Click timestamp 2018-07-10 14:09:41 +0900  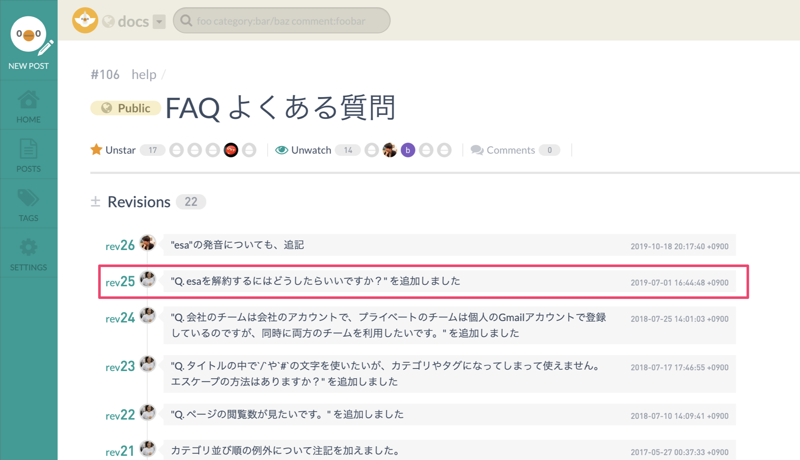tap(680, 416)
